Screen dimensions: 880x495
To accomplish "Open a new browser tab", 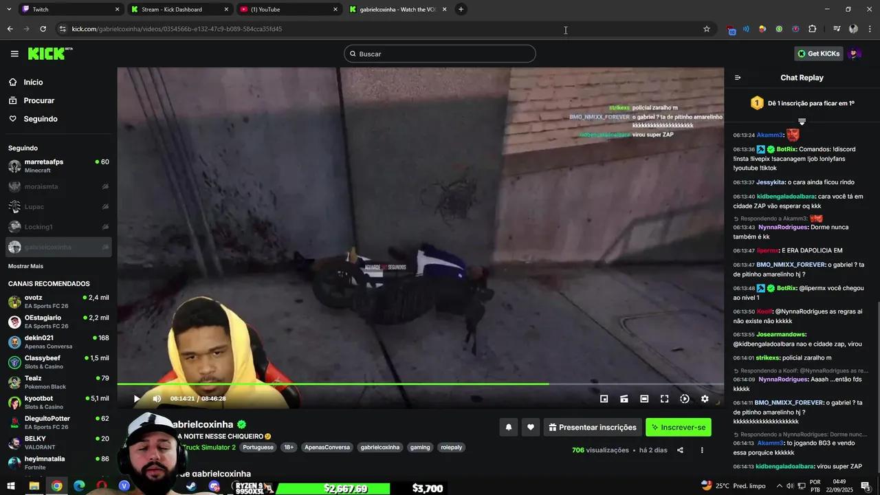I will [x=461, y=10].
